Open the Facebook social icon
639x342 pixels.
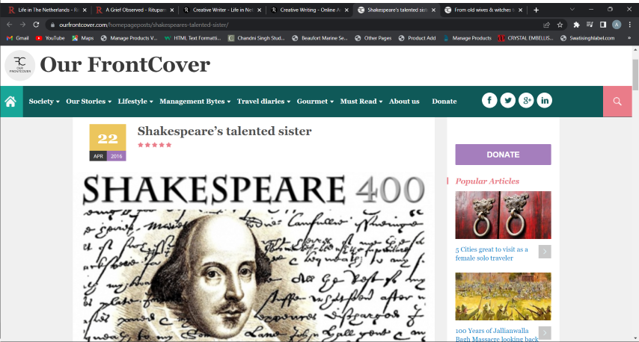pos(489,101)
